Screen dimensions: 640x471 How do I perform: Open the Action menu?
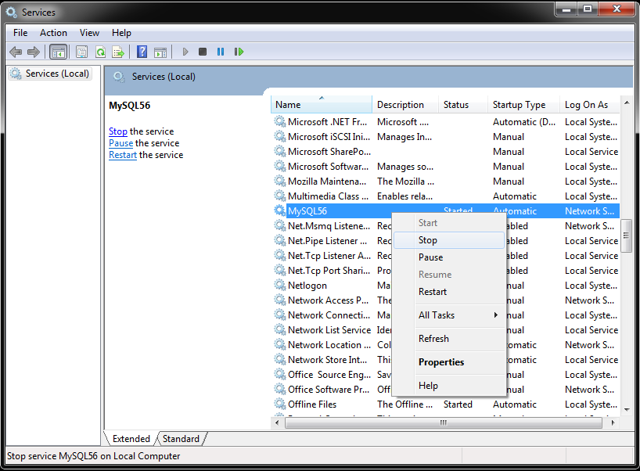click(x=53, y=33)
